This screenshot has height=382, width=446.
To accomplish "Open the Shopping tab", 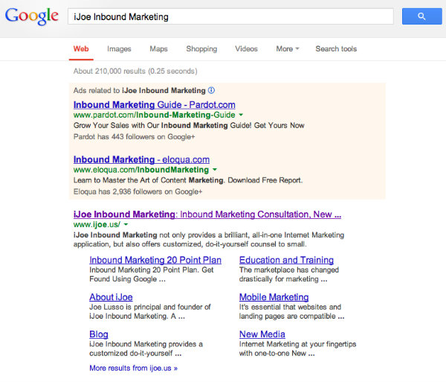I will [201, 49].
